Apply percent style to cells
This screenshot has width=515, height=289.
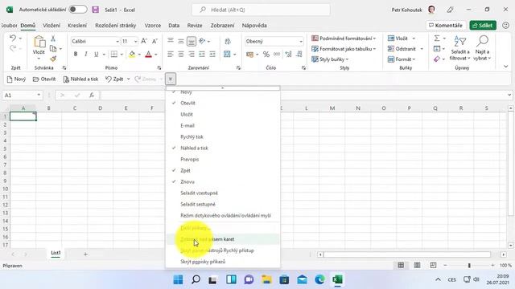coord(266,55)
